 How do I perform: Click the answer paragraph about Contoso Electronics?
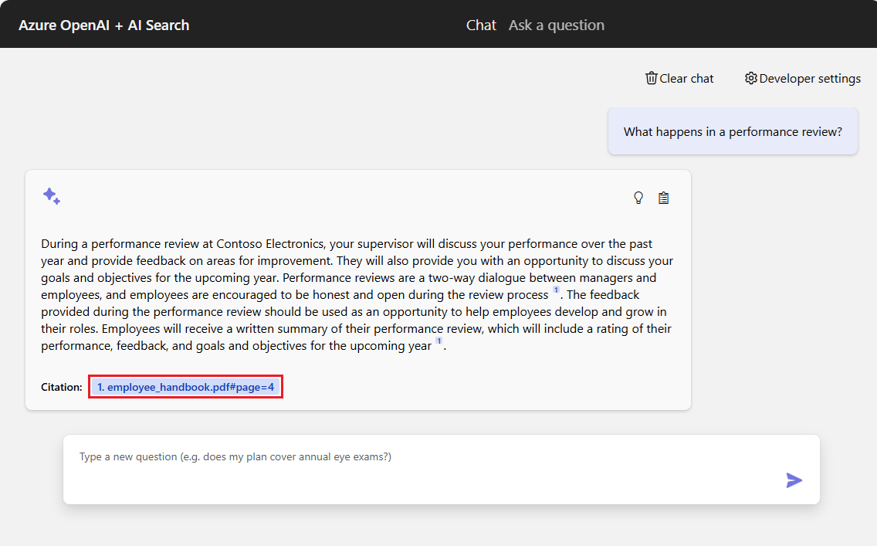(x=355, y=294)
